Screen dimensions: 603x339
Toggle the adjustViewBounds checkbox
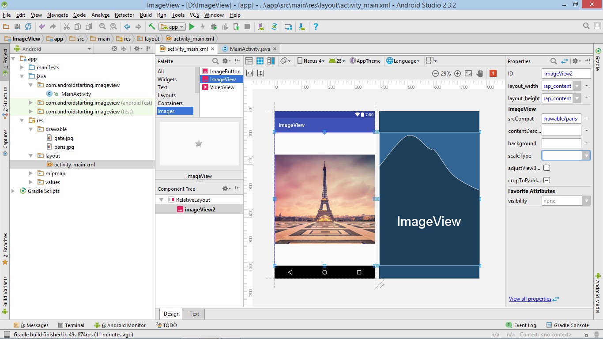coord(546,168)
